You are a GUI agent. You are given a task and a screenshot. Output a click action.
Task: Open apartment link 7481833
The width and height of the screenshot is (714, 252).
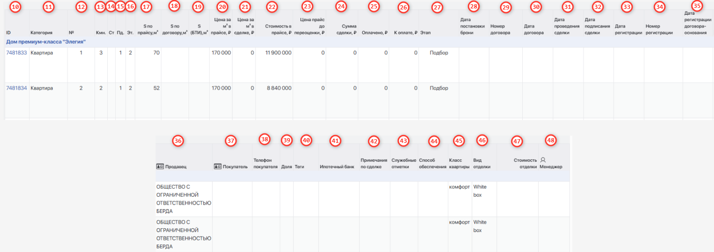click(x=16, y=53)
